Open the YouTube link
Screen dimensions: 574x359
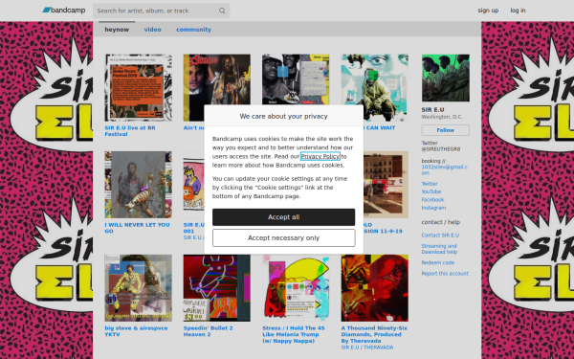(431, 191)
